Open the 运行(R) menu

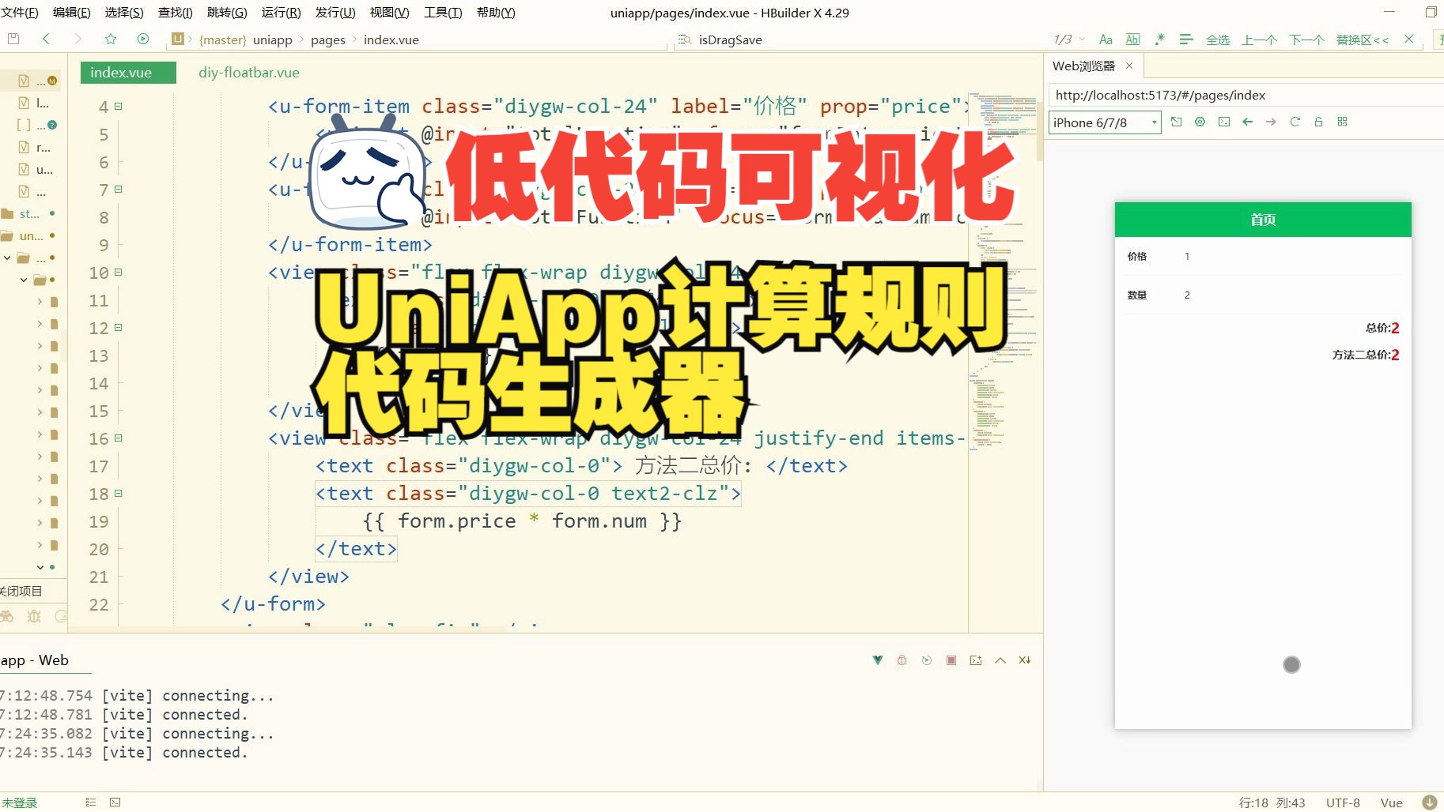282,12
